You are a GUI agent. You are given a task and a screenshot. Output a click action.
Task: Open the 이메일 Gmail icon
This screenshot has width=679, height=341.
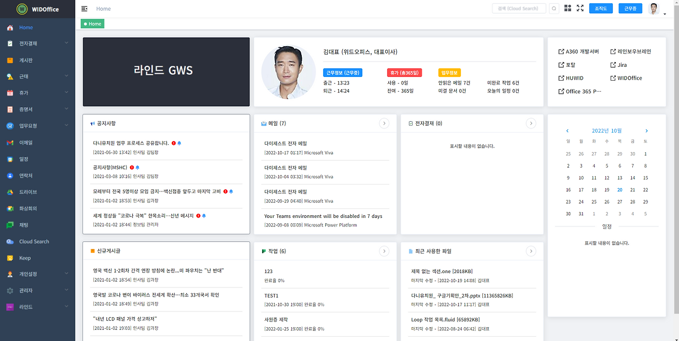[10, 143]
